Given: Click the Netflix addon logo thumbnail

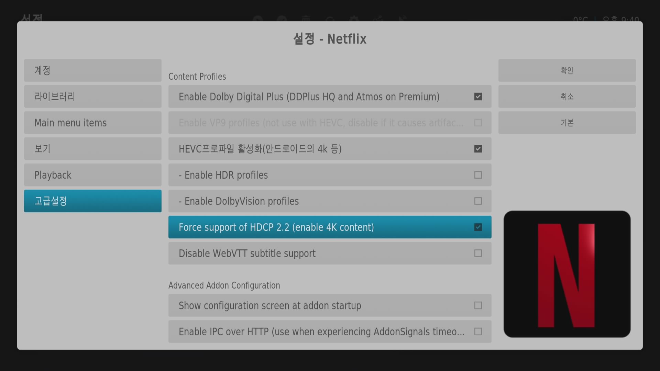Looking at the screenshot, I should pos(567,274).
